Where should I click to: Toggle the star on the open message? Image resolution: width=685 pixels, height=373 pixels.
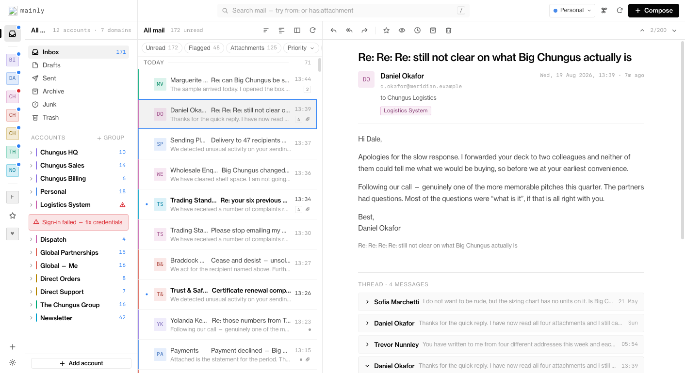click(386, 30)
